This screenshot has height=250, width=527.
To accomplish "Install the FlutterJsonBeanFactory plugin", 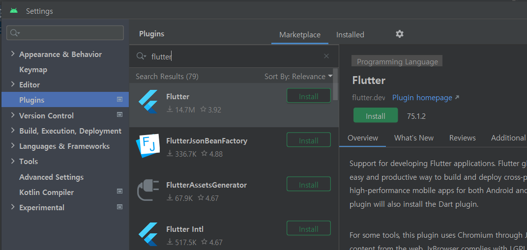I will [x=309, y=140].
